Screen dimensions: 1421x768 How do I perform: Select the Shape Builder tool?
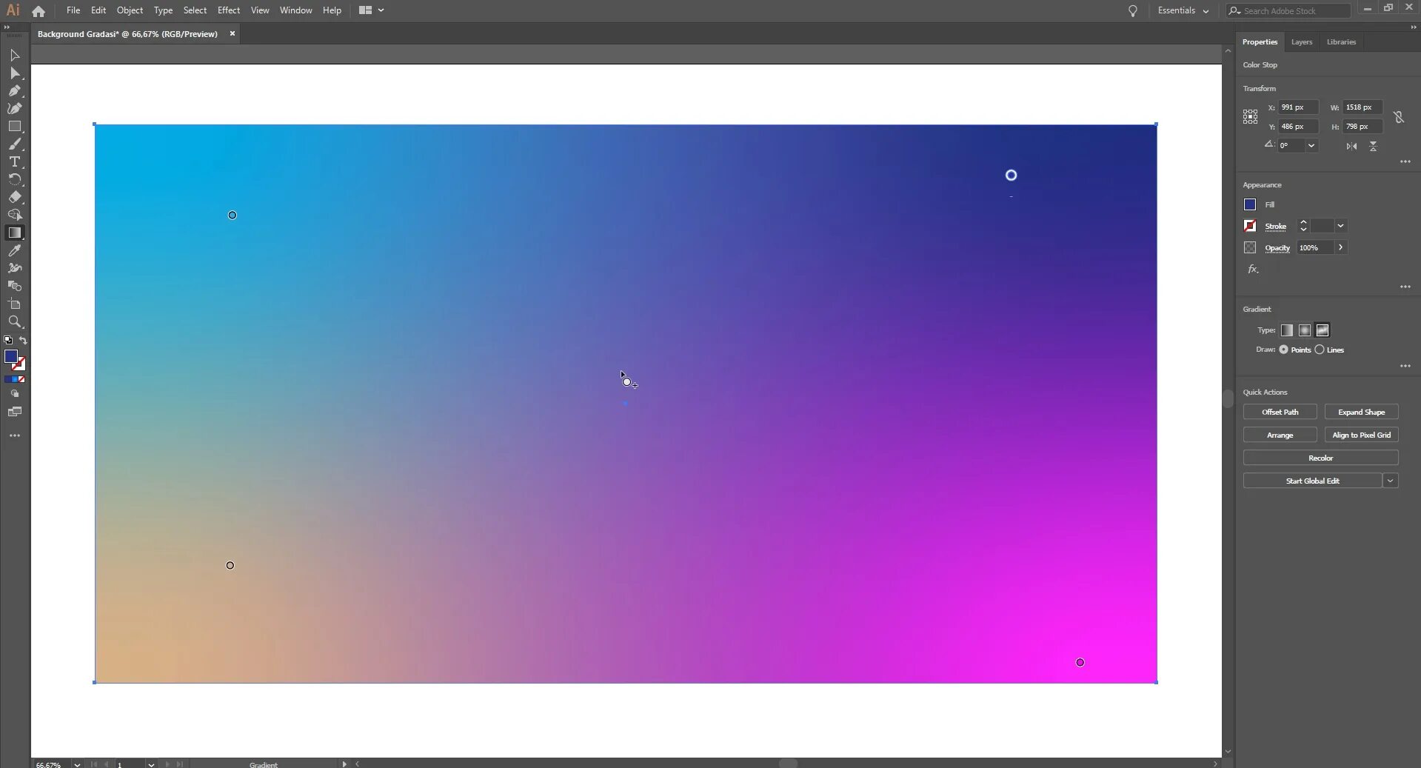15,216
